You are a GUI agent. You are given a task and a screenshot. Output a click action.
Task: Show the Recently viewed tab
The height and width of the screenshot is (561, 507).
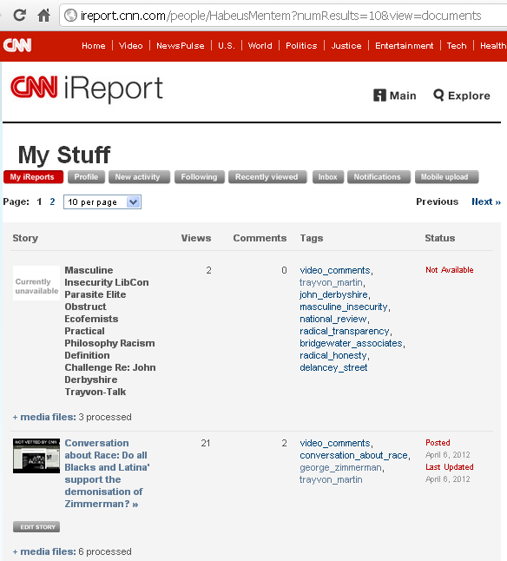pos(267,177)
